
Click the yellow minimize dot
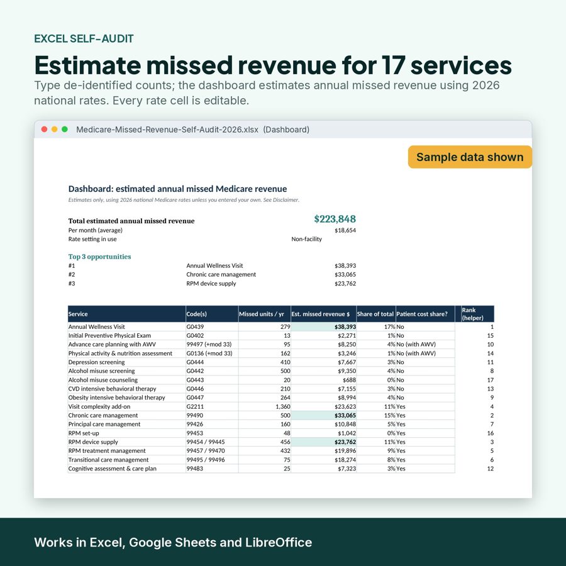[x=55, y=129]
